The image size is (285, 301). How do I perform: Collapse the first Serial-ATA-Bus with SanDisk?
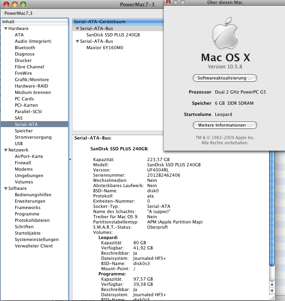click(x=77, y=29)
